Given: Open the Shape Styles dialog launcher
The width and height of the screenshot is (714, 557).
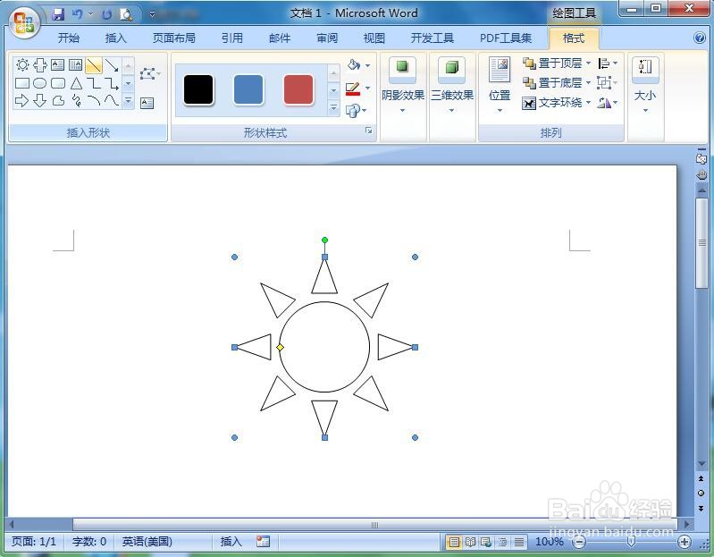Looking at the screenshot, I should (x=368, y=131).
